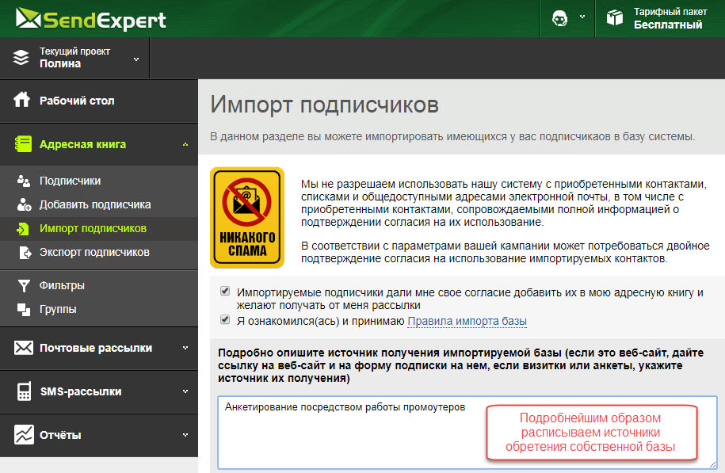Screen dimensions: 725x473
Task: Click the textarea resize handle corner
Action: point(712,464)
